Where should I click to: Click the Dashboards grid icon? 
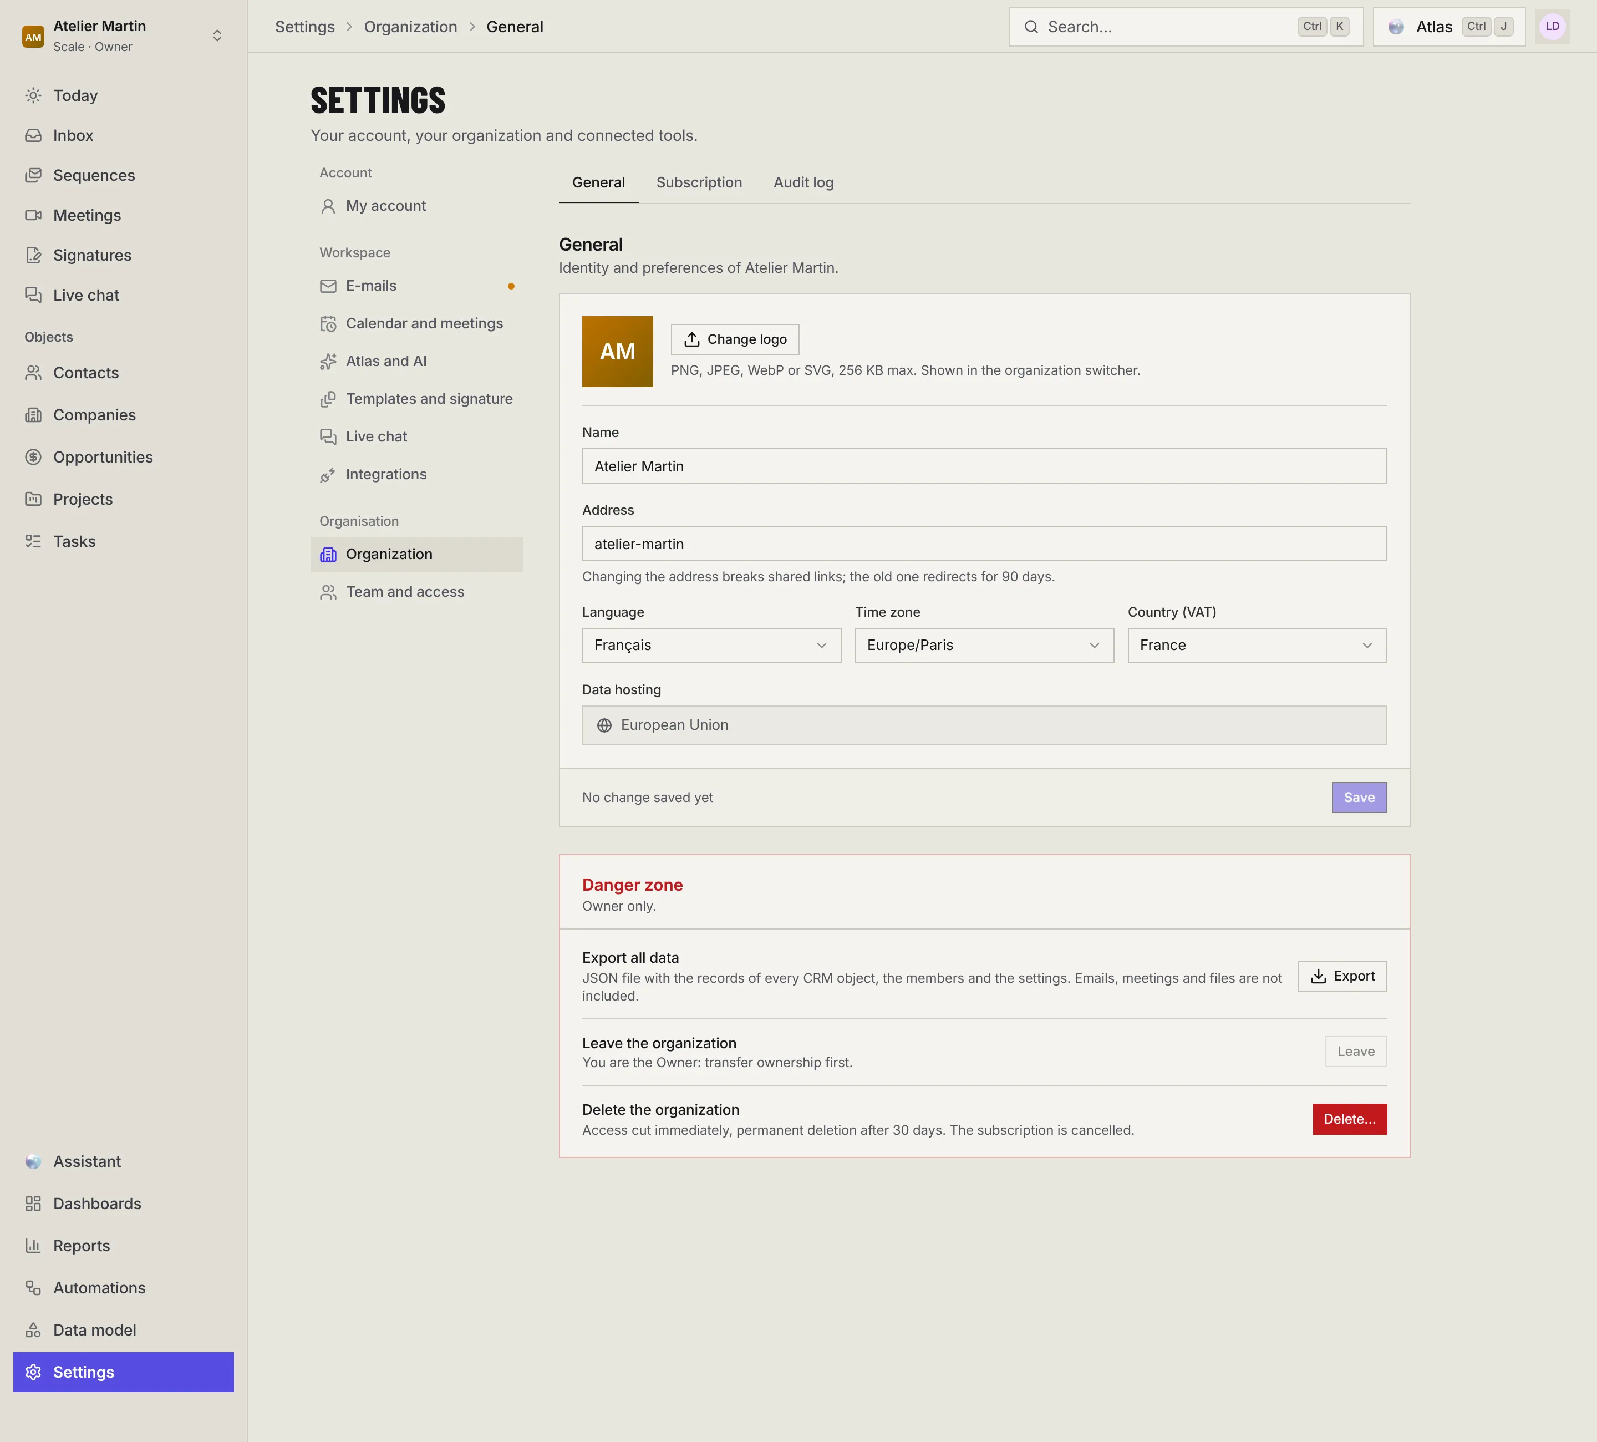[x=33, y=1204]
